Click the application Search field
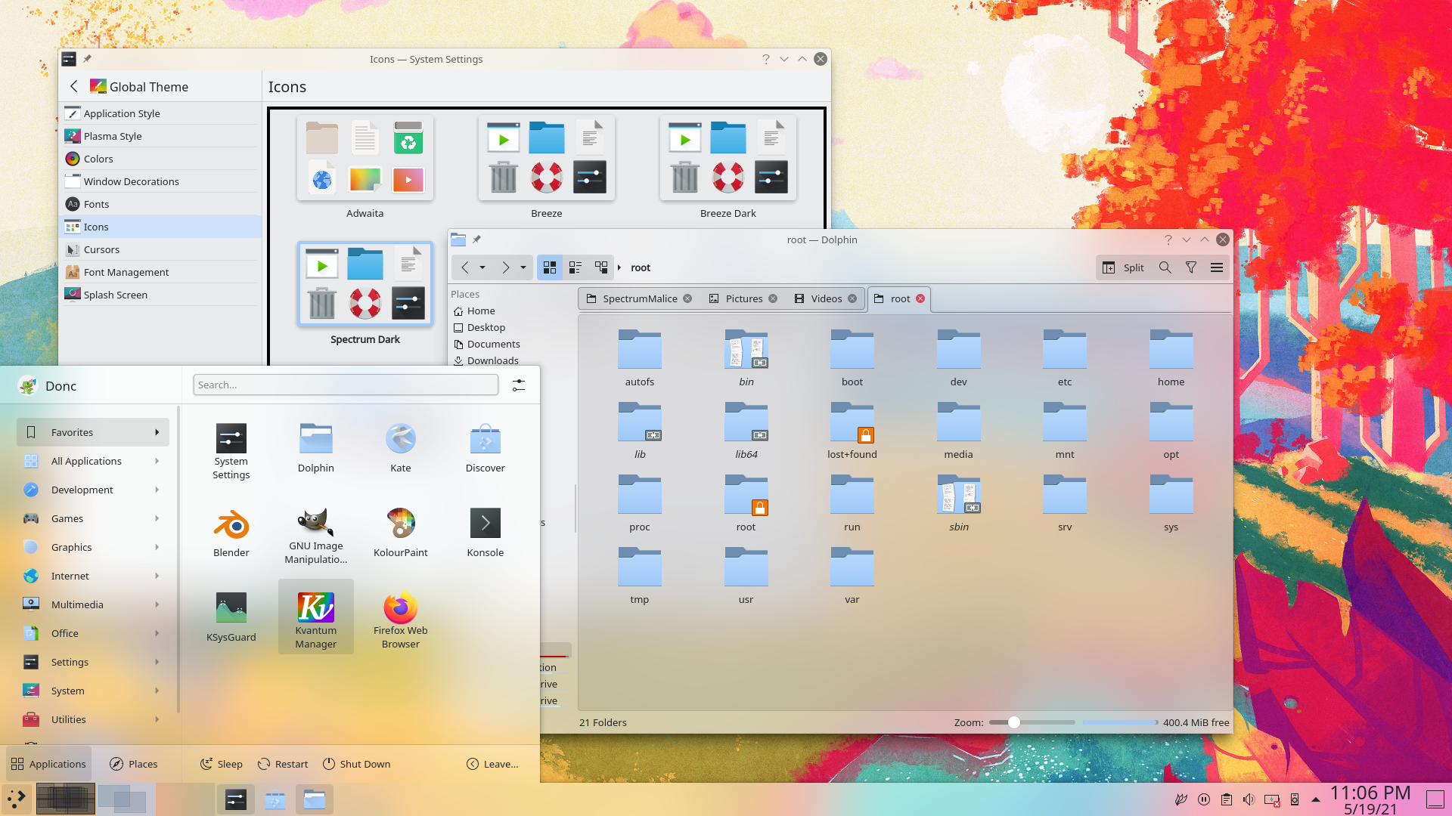Image resolution: width=1452 pixels, height=816 pixels. (x=346, y=385)
